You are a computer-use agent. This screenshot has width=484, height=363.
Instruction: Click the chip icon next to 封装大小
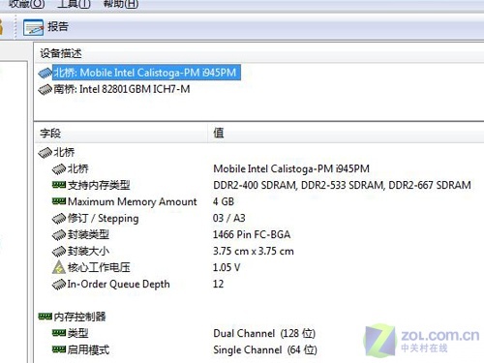coord(59,252)
